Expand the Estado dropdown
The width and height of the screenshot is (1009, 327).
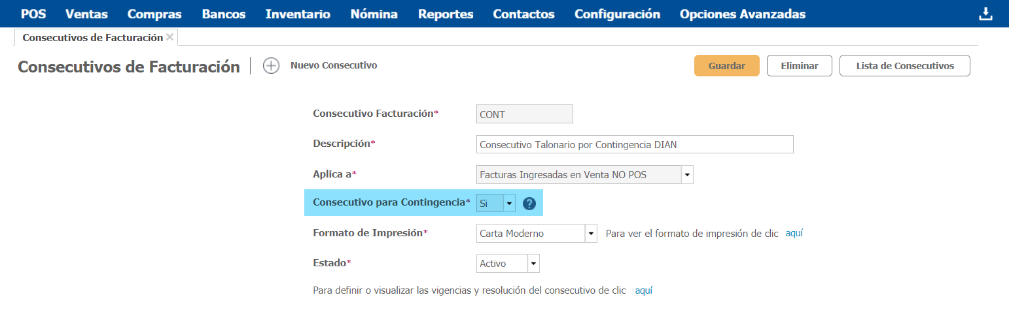tap(533, 264)
